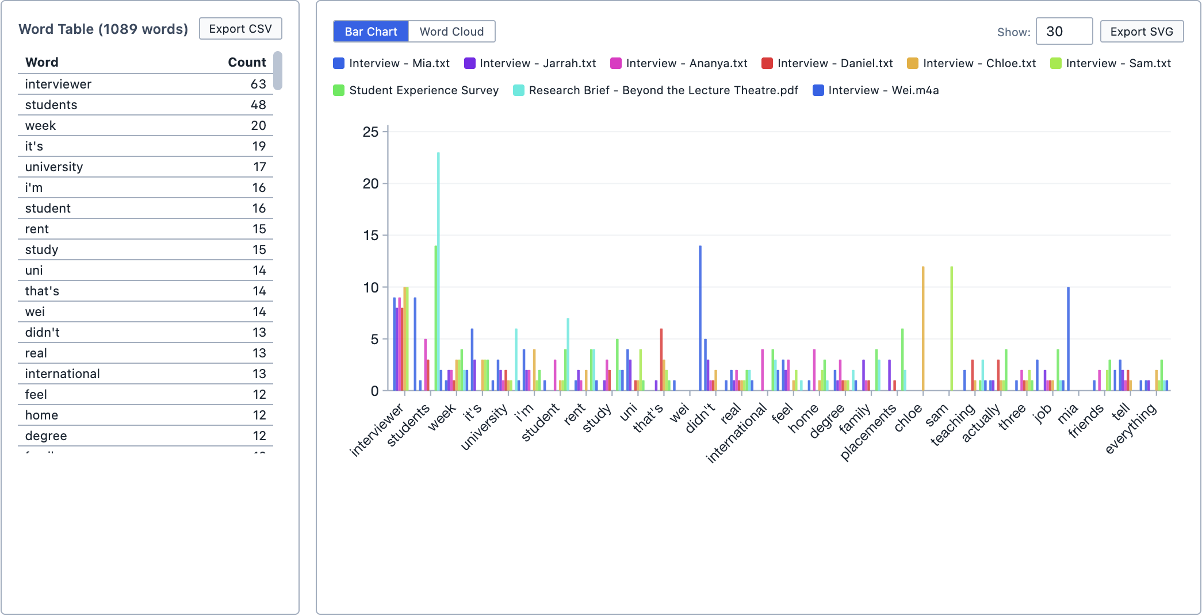The image size is (1202, 616).
Task: Click the lime 'sam' bar in chart
Action: point(952,329)
